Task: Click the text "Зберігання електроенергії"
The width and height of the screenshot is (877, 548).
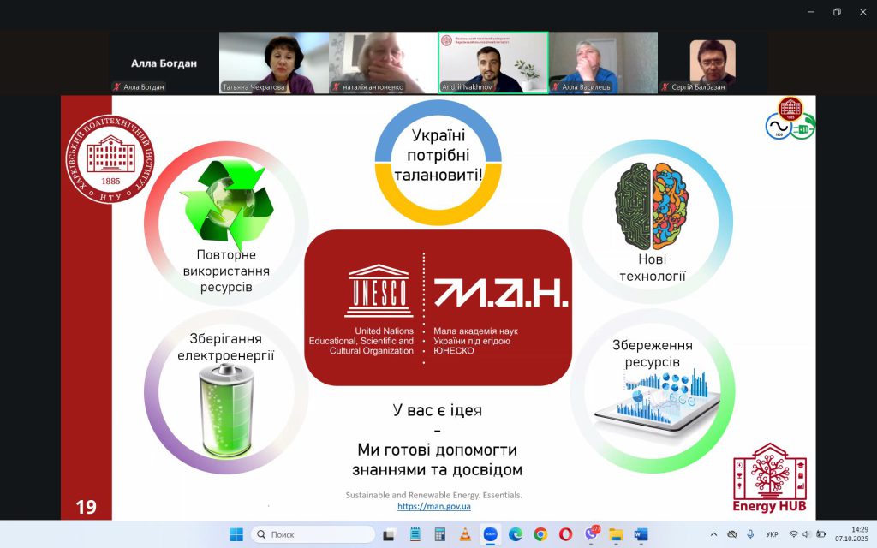Action: point(226,347)
